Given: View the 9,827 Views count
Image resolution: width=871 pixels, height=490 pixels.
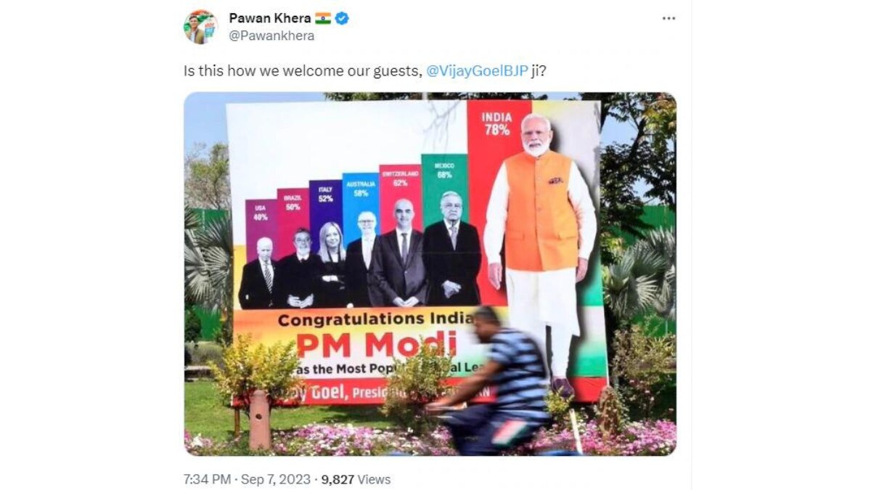Looking at the screenshot, I should (356, 479).
